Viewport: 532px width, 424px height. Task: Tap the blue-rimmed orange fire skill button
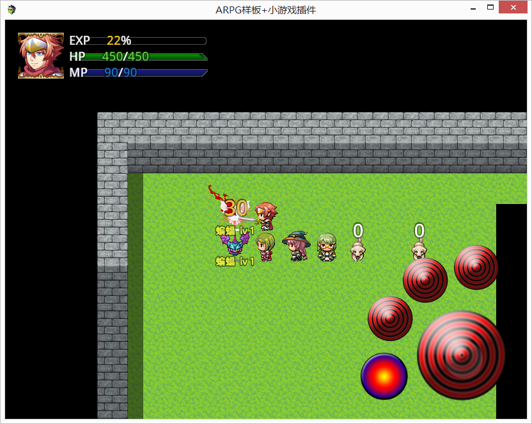pos(384,377)
